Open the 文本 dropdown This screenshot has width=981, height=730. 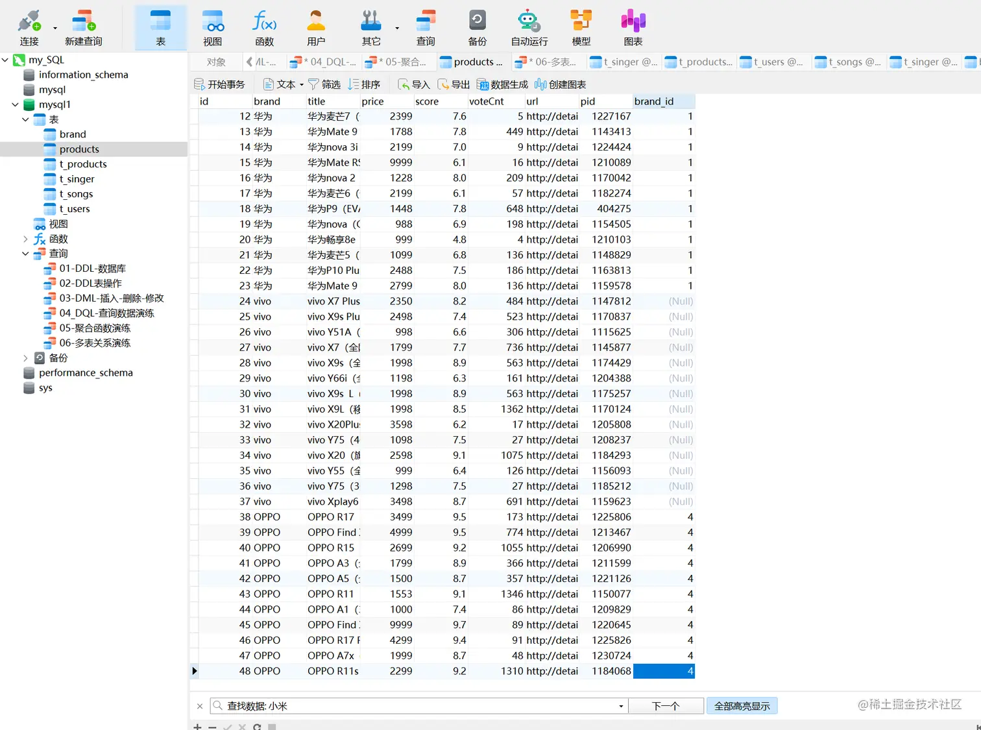coord(284,84)
